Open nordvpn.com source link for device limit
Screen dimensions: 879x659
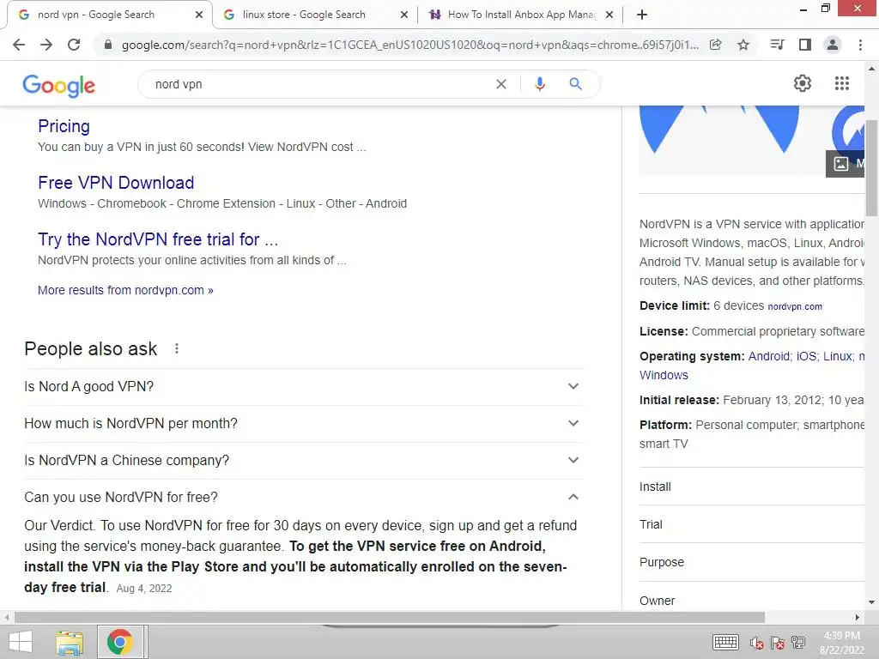795,306
